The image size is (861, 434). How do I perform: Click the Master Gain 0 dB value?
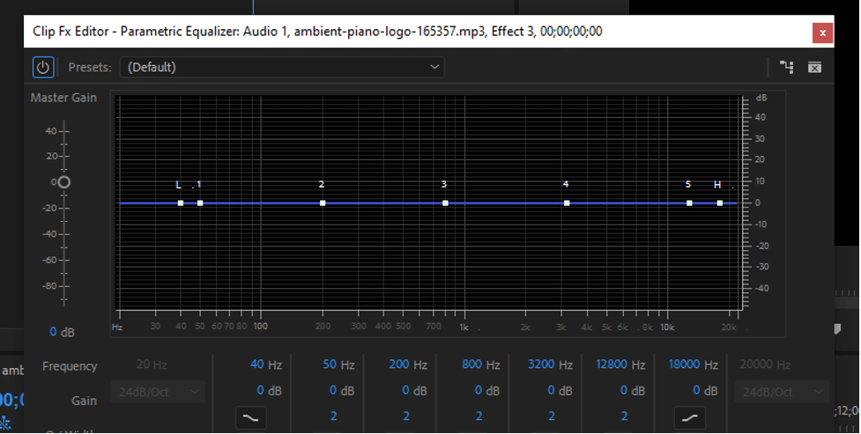[62, 332]
